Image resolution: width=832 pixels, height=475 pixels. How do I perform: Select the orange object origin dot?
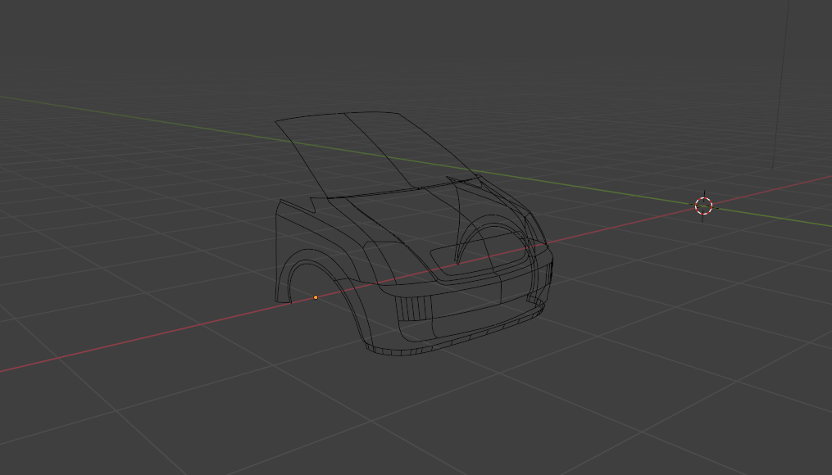tap(316, 297)
